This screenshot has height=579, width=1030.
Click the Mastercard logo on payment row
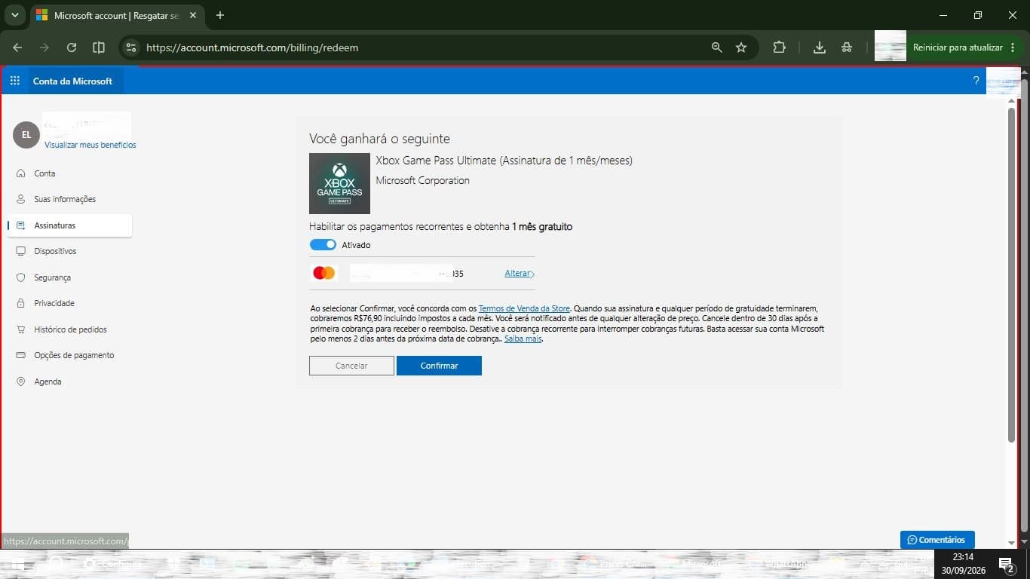click(x=323, y=273)
